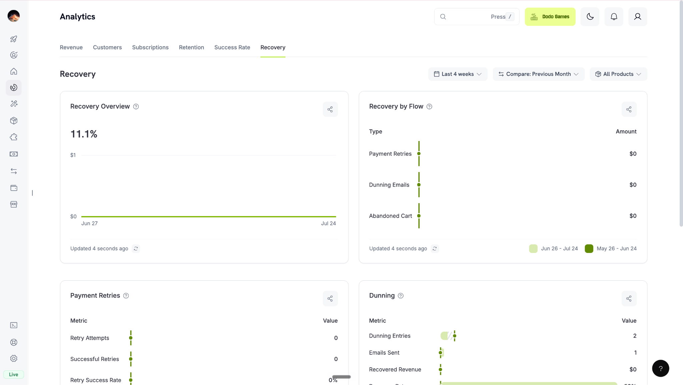Switch to the Customers tab
Image resolution: width=683 pixels, height=385 pixels.
(x=107, y=47)
